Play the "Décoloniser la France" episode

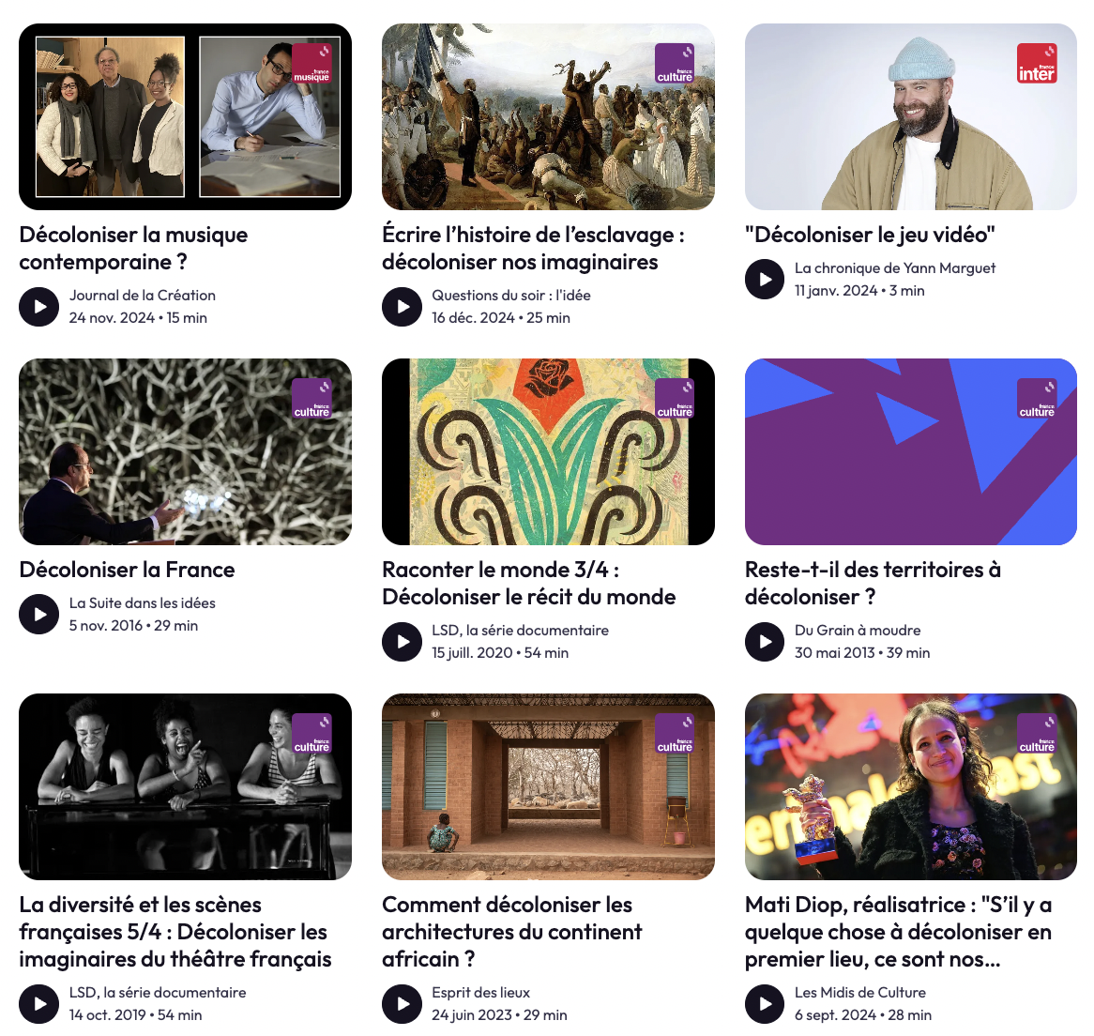(x=39, y=614)
